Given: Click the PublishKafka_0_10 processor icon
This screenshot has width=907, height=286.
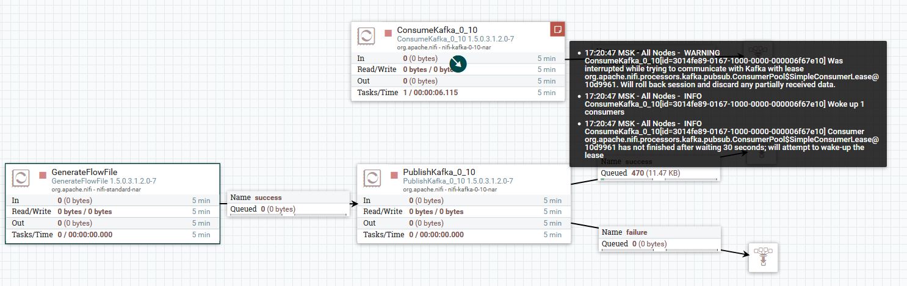Looking at the screenshot, I should point(372,177).
